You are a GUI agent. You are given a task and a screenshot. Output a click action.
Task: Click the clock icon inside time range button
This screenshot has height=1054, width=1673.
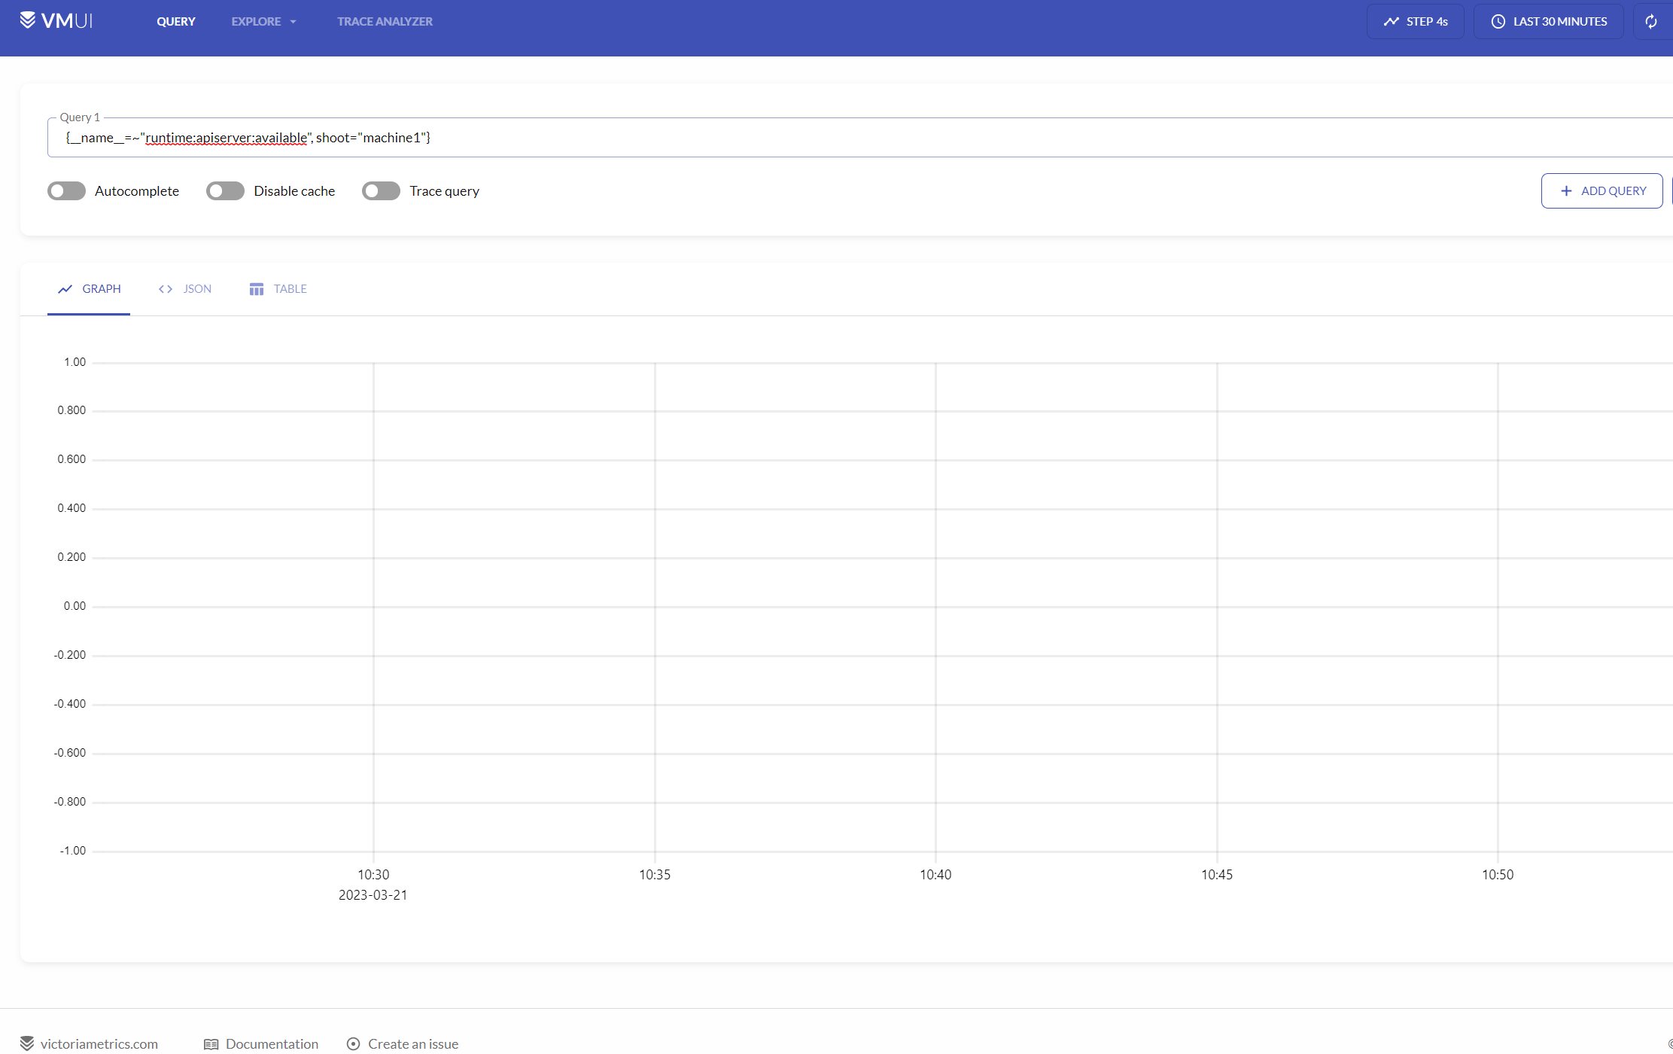[1498, 21]
